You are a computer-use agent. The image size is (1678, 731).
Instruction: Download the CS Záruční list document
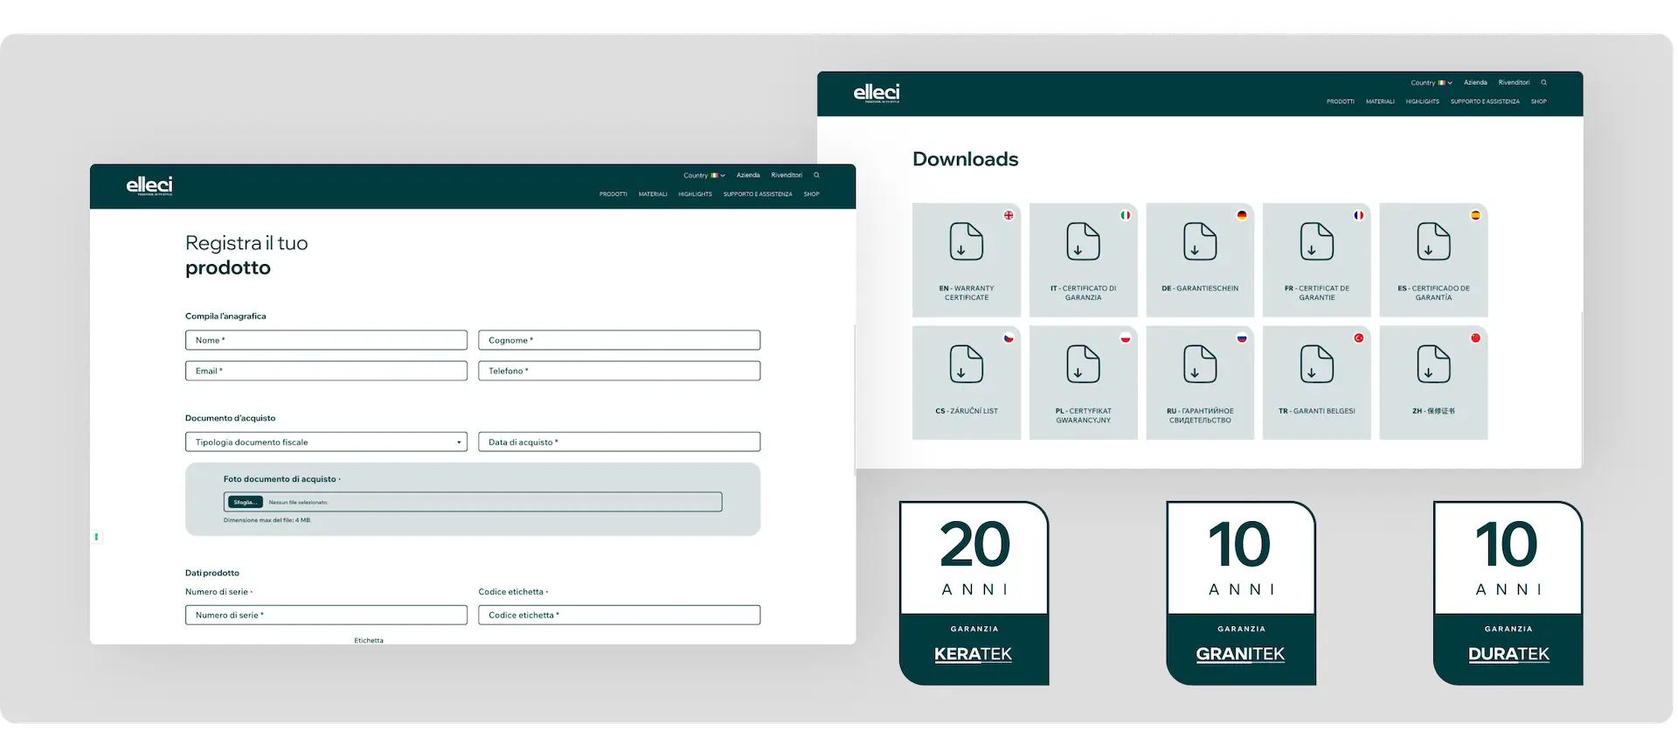click(966, 382)
